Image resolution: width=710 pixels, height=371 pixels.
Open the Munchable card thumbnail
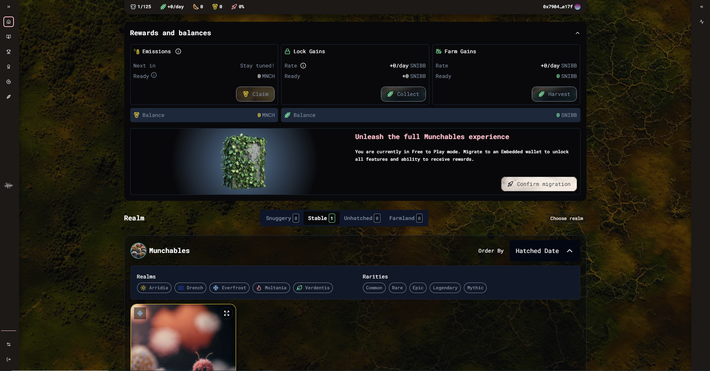pyautogui.click(x=183, y=338)
